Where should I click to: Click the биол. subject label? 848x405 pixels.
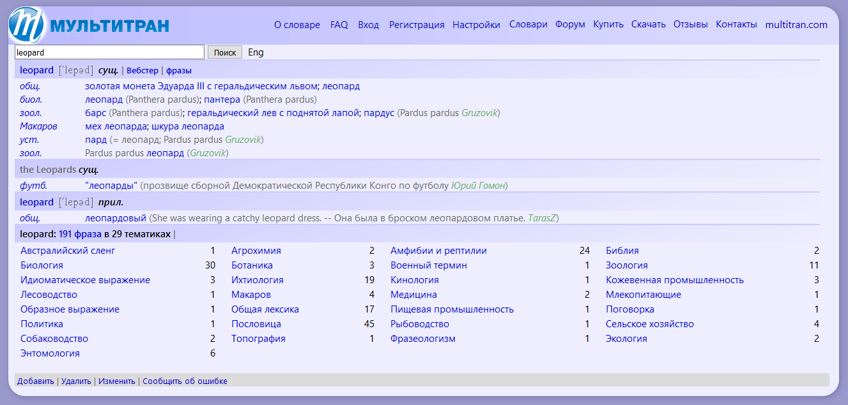tap(31, 99)
